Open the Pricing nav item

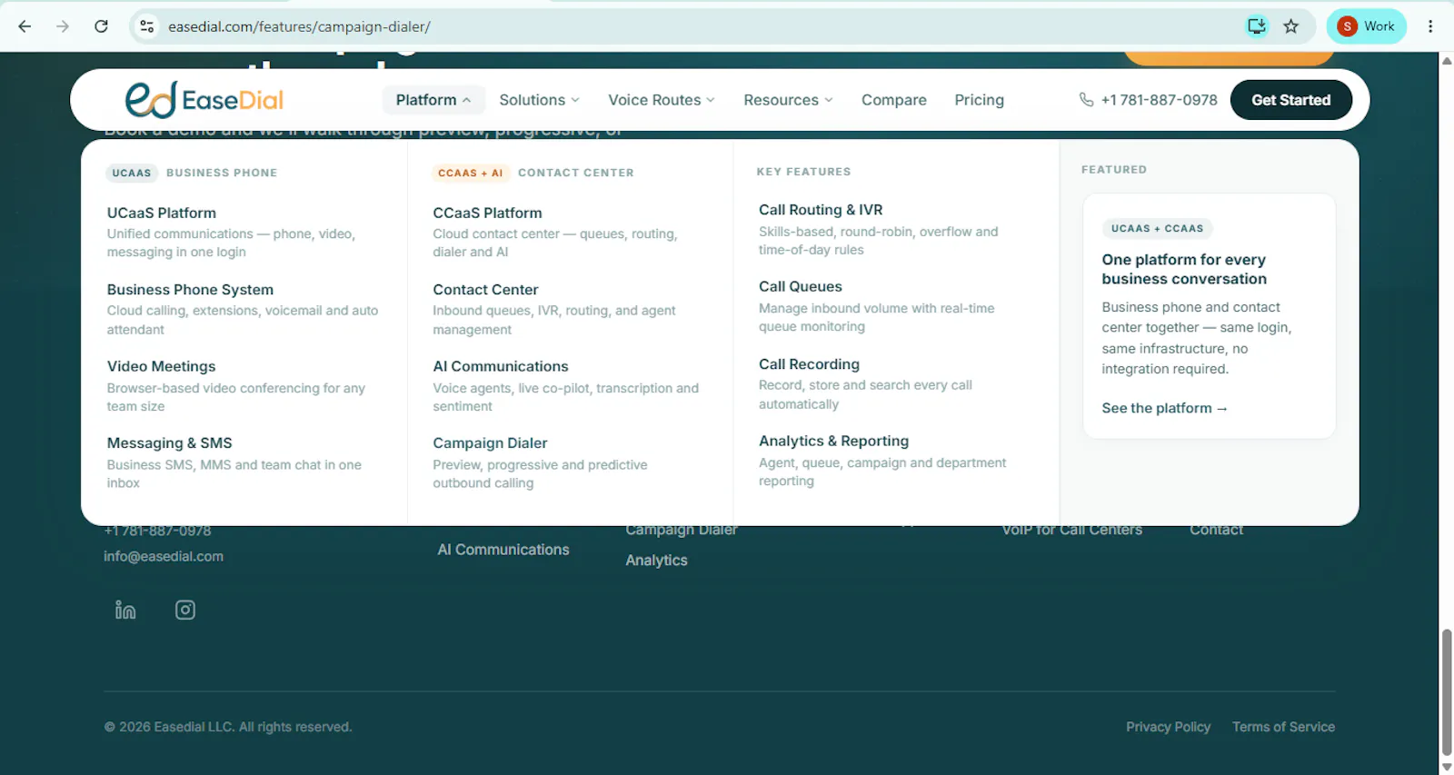tap(979, 100)
